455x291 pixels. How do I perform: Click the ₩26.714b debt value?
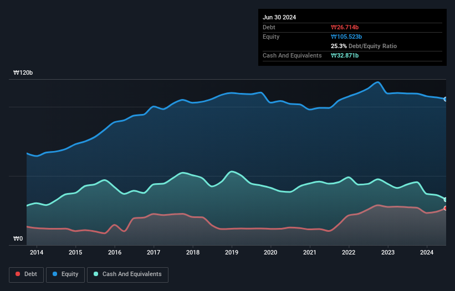pos(345,27)
